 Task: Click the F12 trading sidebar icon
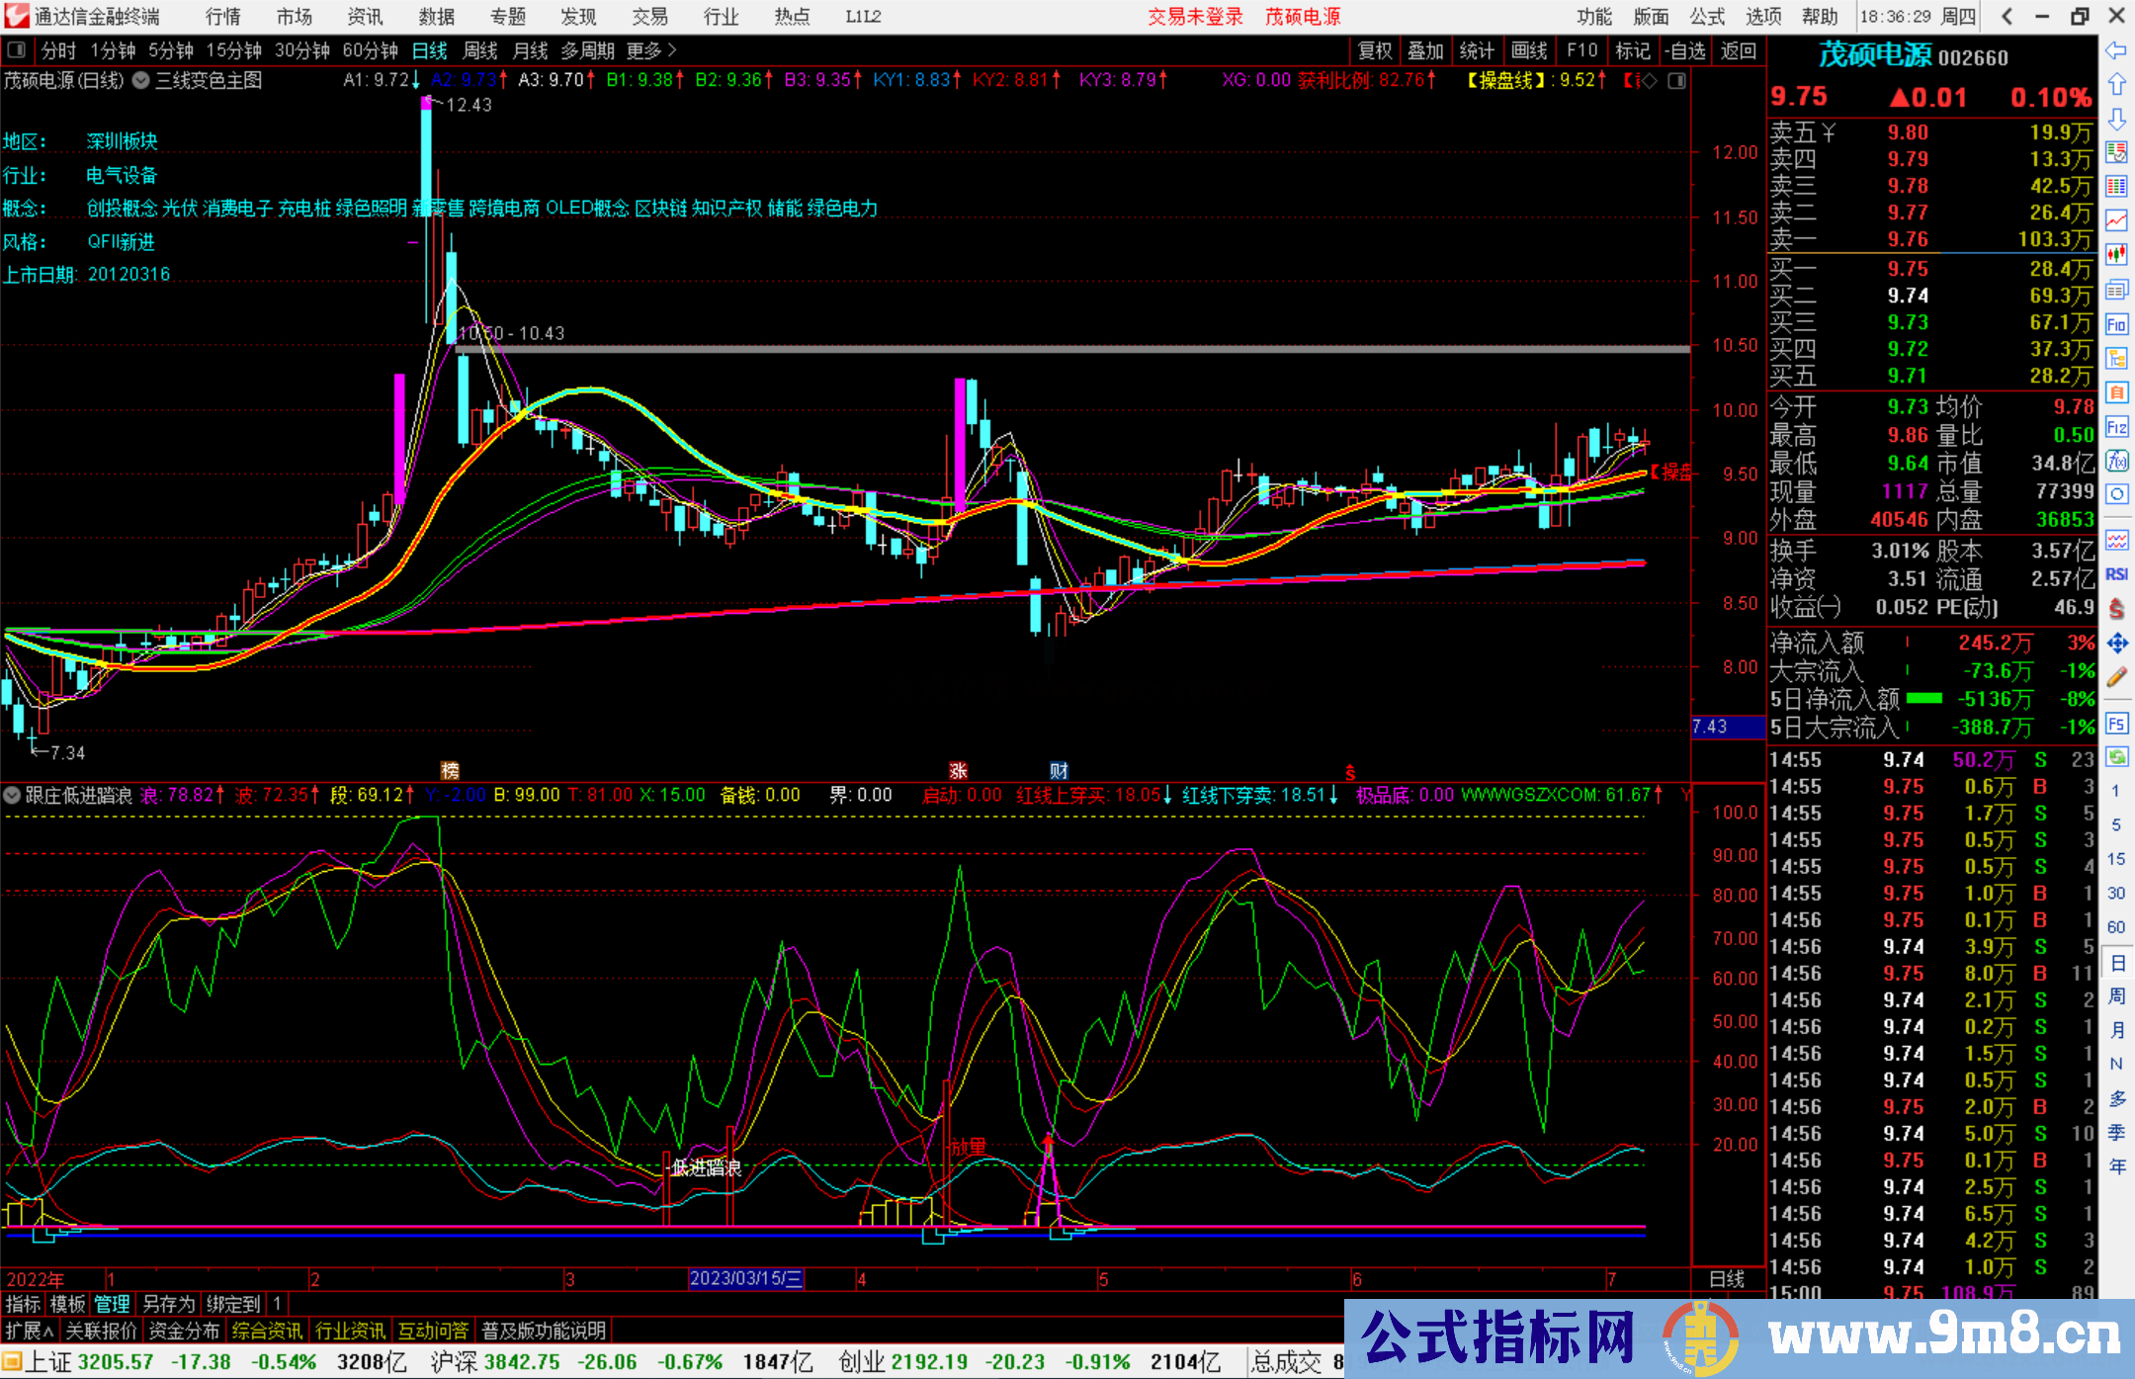pos(2116,427)
